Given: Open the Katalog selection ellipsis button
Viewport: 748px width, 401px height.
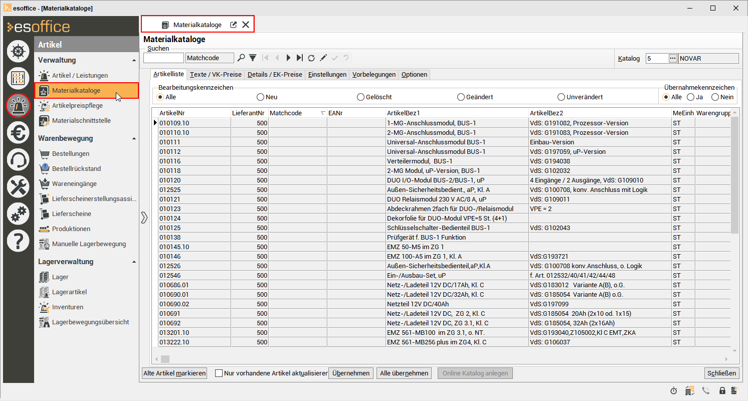Looking at the screenshot, I should click(673, 58).
